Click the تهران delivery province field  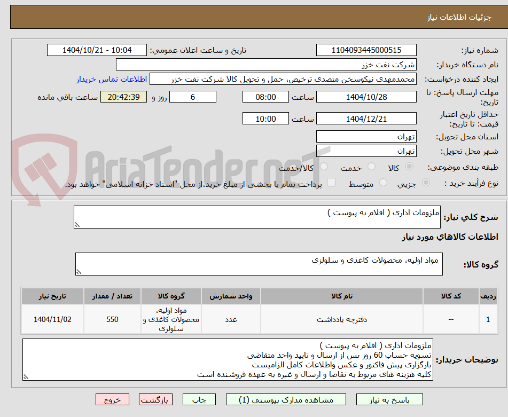[x=366, y=136]
